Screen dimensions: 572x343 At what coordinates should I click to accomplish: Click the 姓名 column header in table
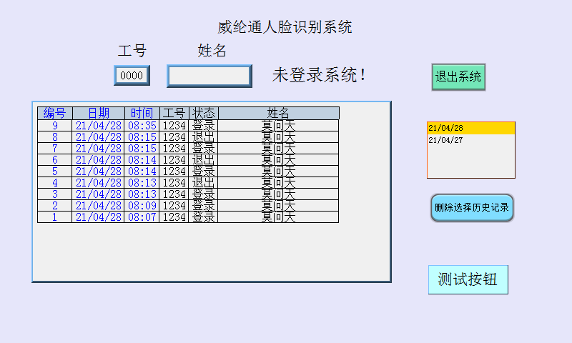pyautogui.click(x=278, y=113)
